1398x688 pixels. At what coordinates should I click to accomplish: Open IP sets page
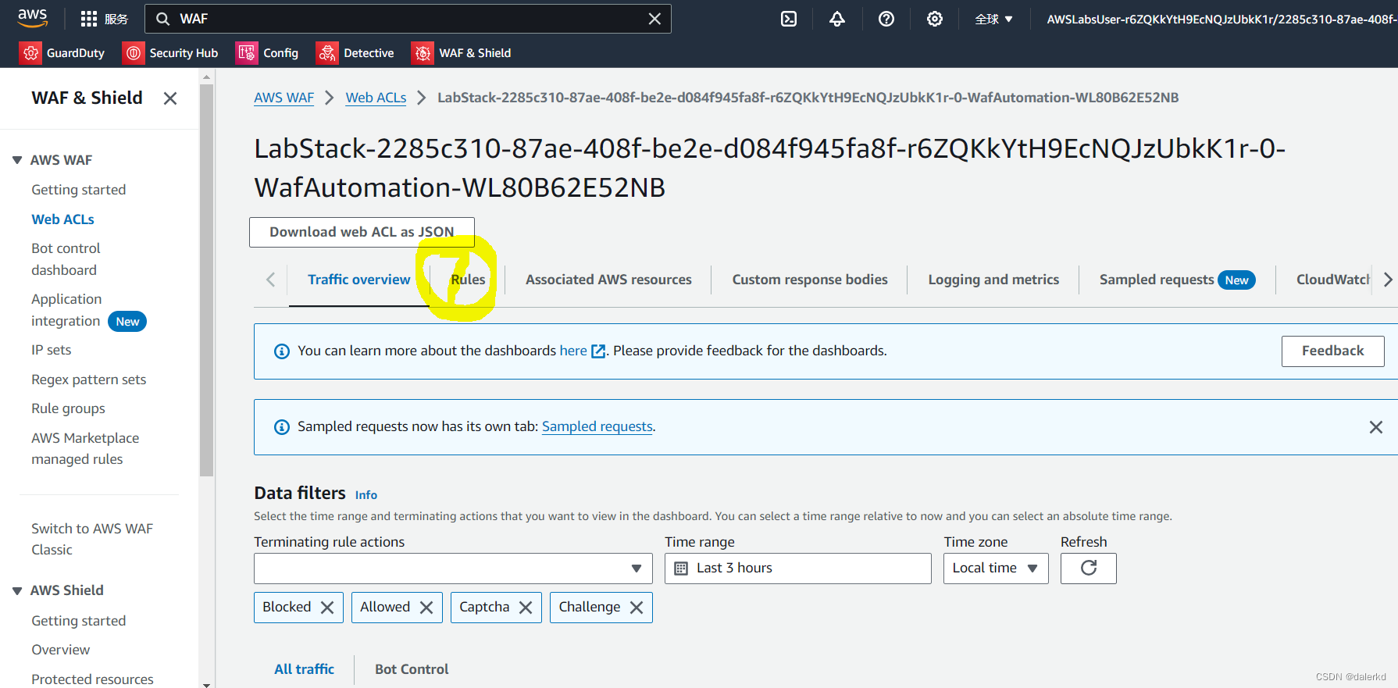click(51, 350)
